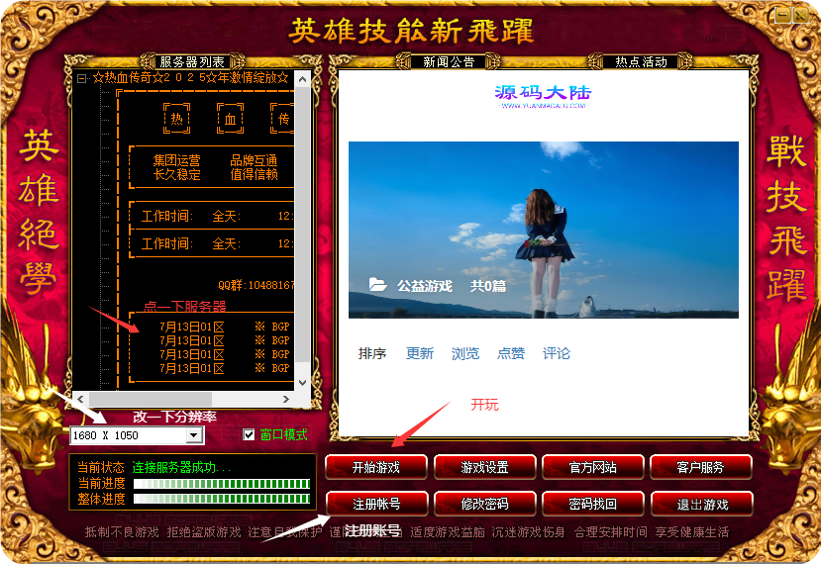Collapse the 热血传奇 server tree node
821x564 pixels.
pos(81,78)
